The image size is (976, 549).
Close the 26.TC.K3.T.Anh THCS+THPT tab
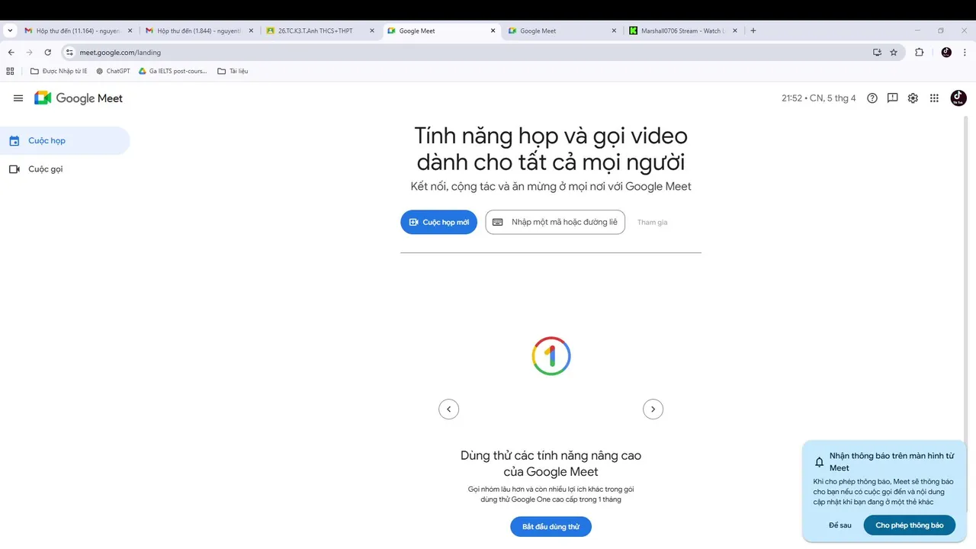tap(372, 30)
